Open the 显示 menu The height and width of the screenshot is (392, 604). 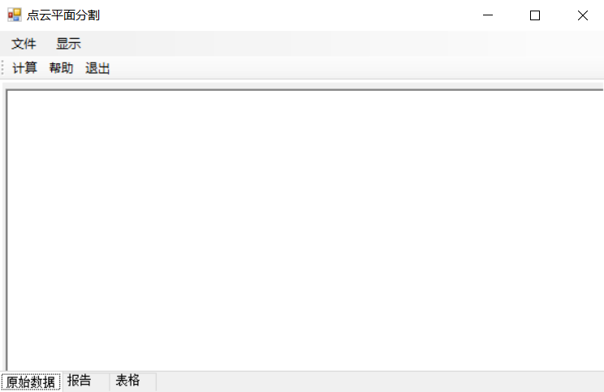tap(68, 44)
